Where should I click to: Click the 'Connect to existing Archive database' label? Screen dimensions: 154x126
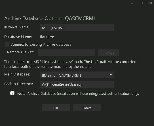(x=41, y=45)
